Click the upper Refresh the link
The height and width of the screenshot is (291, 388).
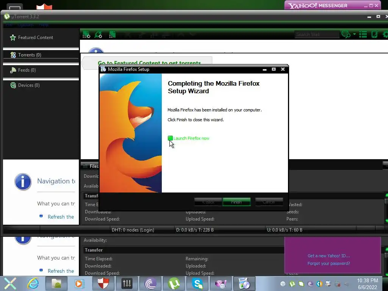61,217
